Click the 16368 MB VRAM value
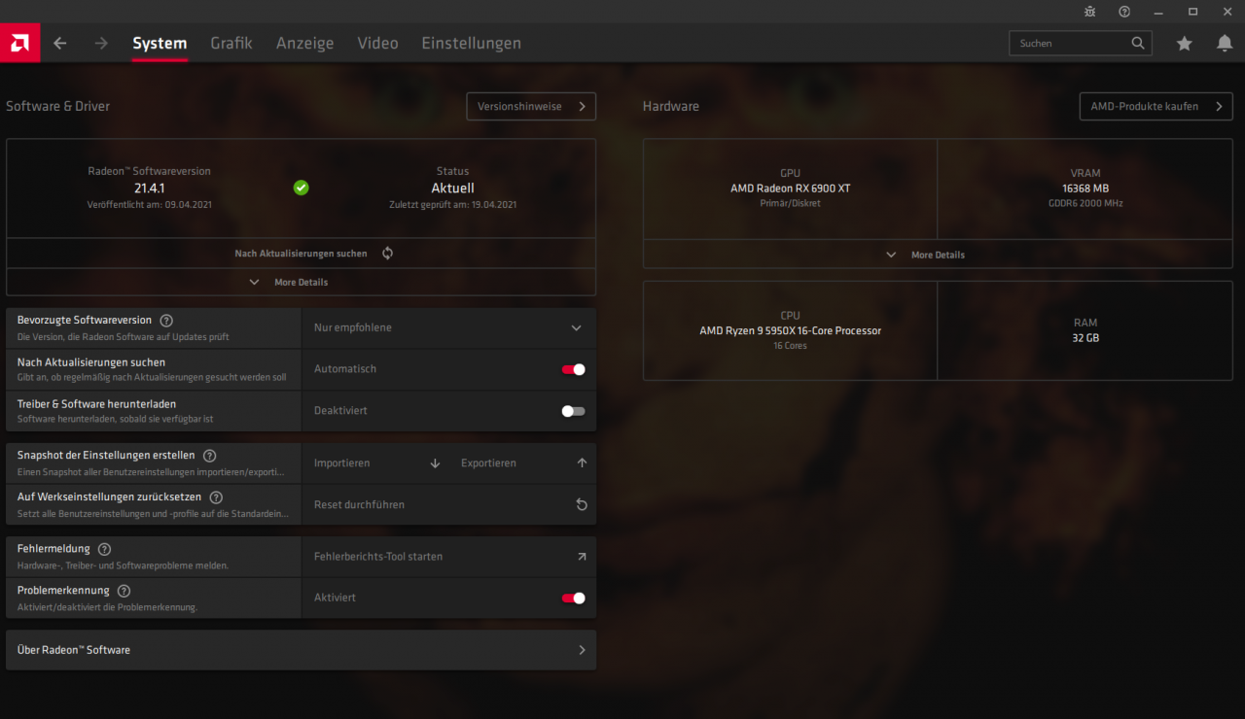This screenshot has height=719, width=1245. coord(1085,188)
